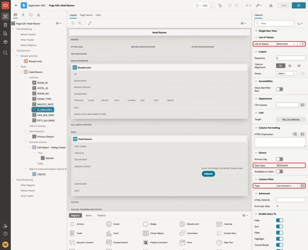The height and width of the screenshot is (250, 308).
Task: Switch to the Buttons gallery tab
Action: coord(102,215)
